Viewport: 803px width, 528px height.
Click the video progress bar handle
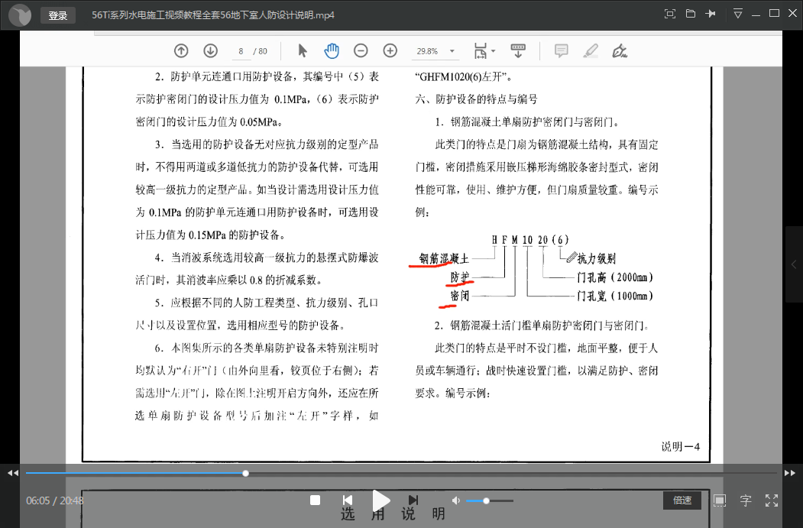pos(246,473)
